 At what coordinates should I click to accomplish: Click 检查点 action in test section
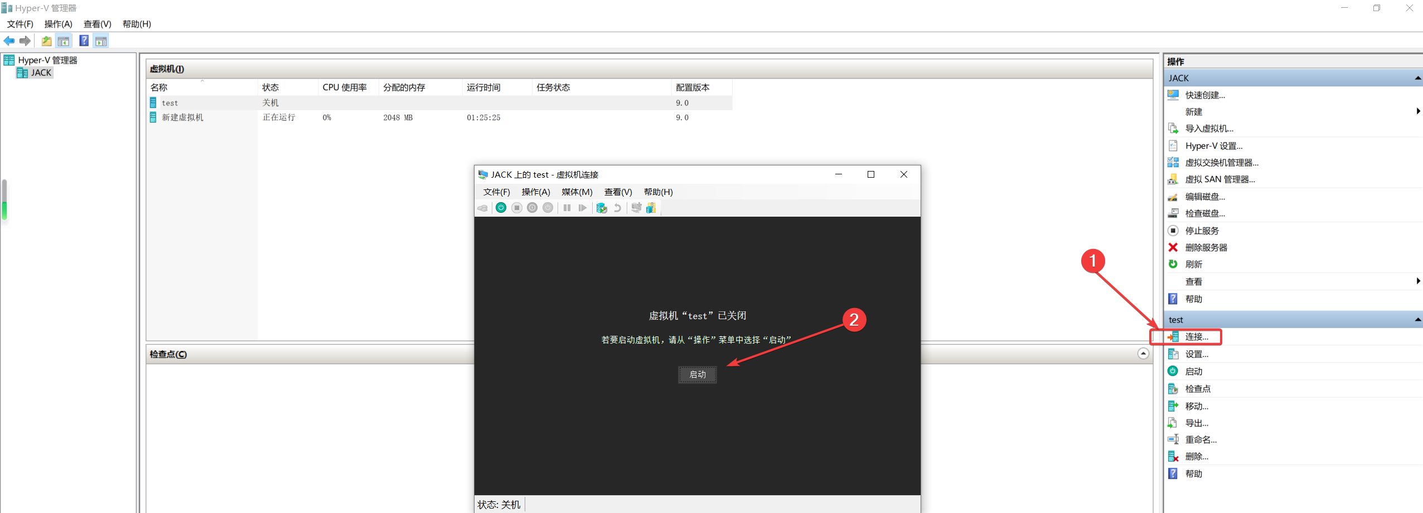point(1198,389)
